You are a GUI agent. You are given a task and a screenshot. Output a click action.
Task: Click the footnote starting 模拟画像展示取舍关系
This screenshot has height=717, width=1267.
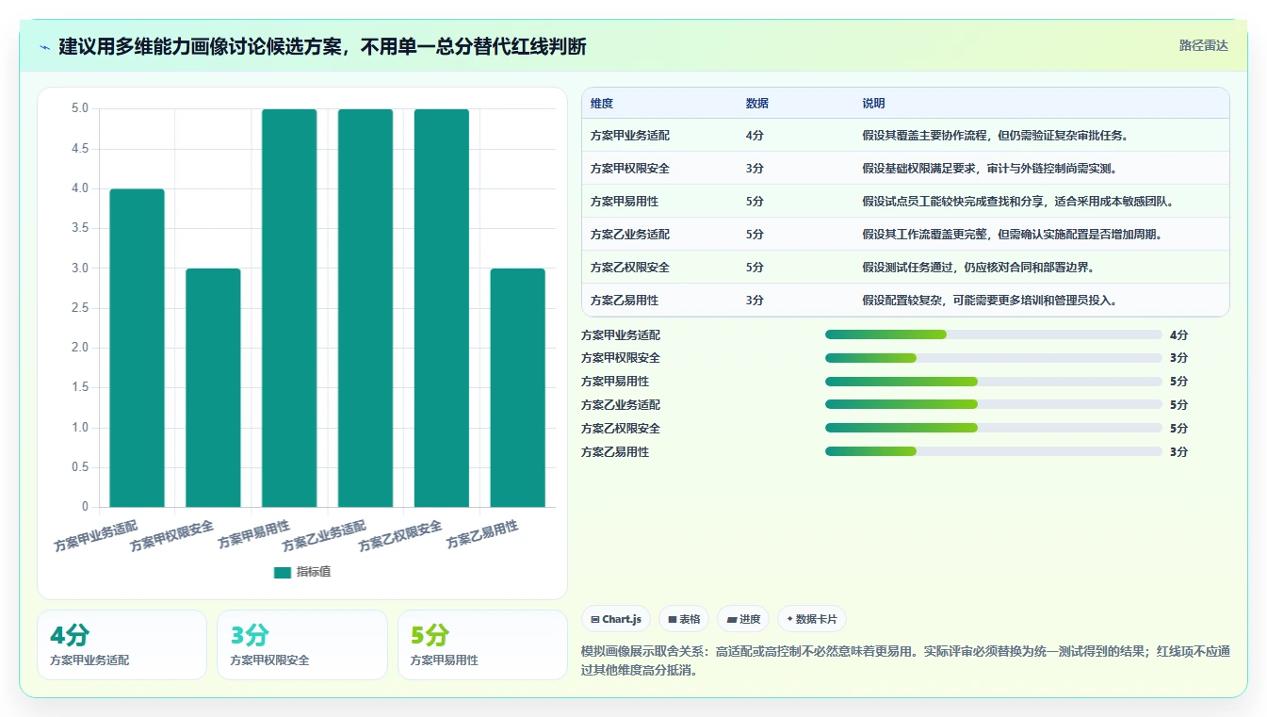(x=906, y=661)
